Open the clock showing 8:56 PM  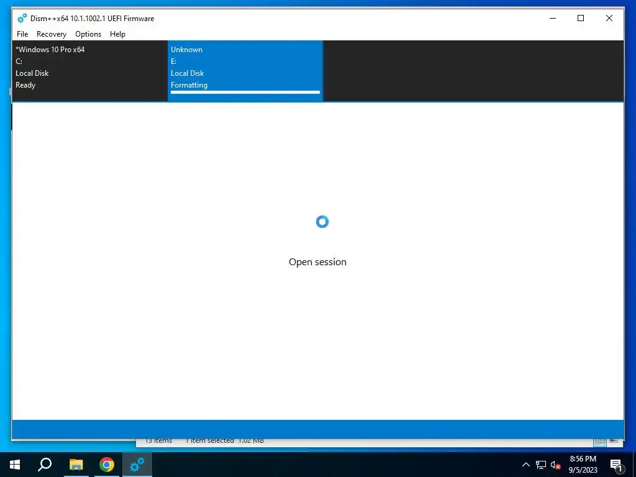tap(583, 465)
